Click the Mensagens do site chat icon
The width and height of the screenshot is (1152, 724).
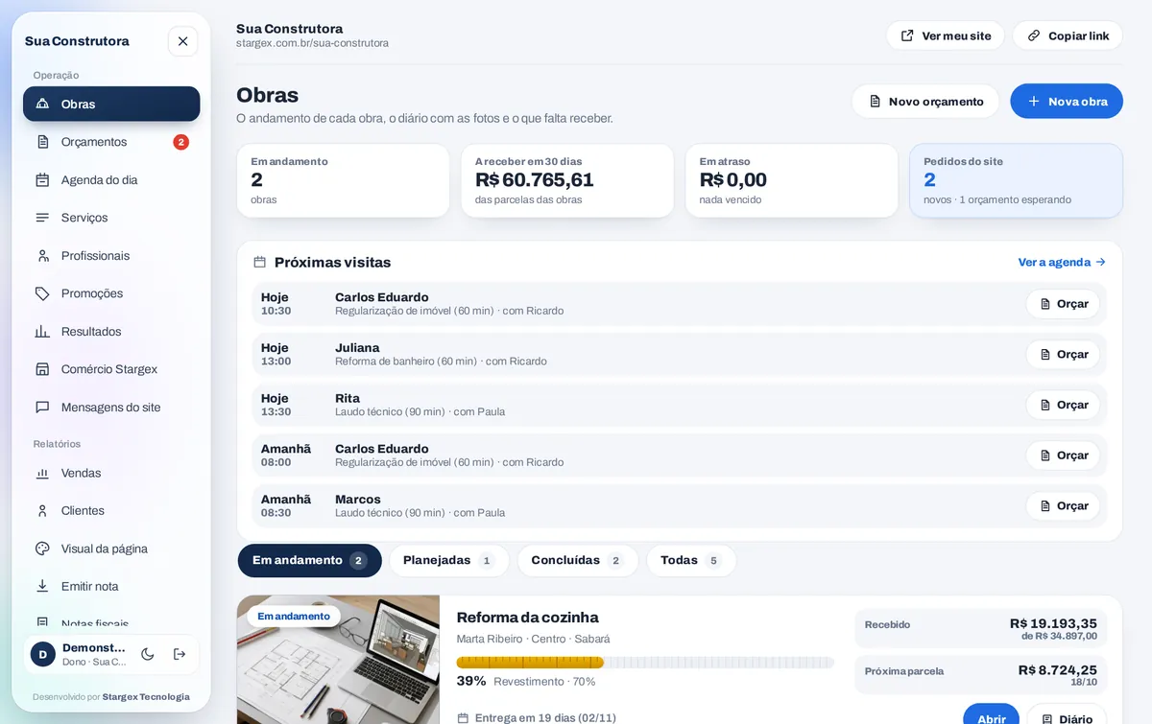click(42, 408)
